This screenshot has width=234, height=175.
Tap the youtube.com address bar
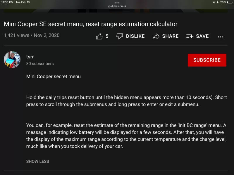[x=116, y=6]
